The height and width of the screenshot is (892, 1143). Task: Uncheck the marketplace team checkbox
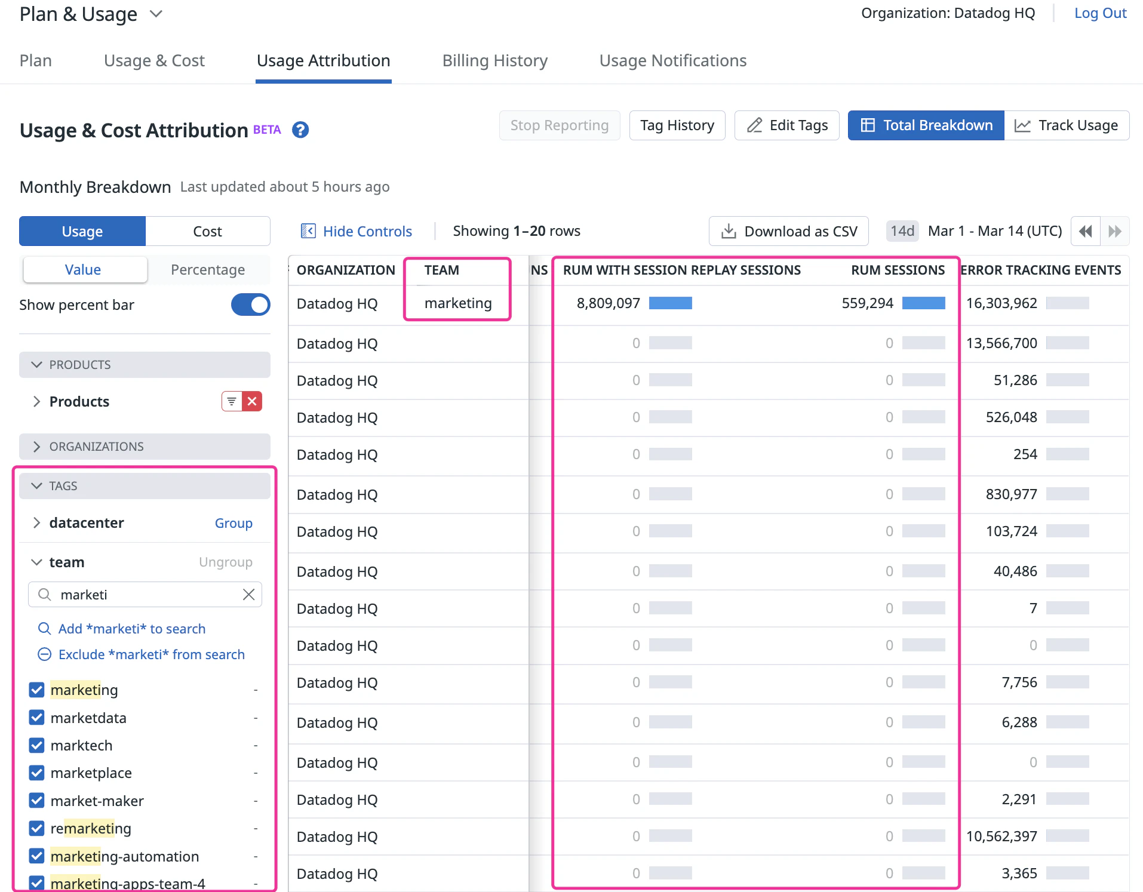pos(36,773)
